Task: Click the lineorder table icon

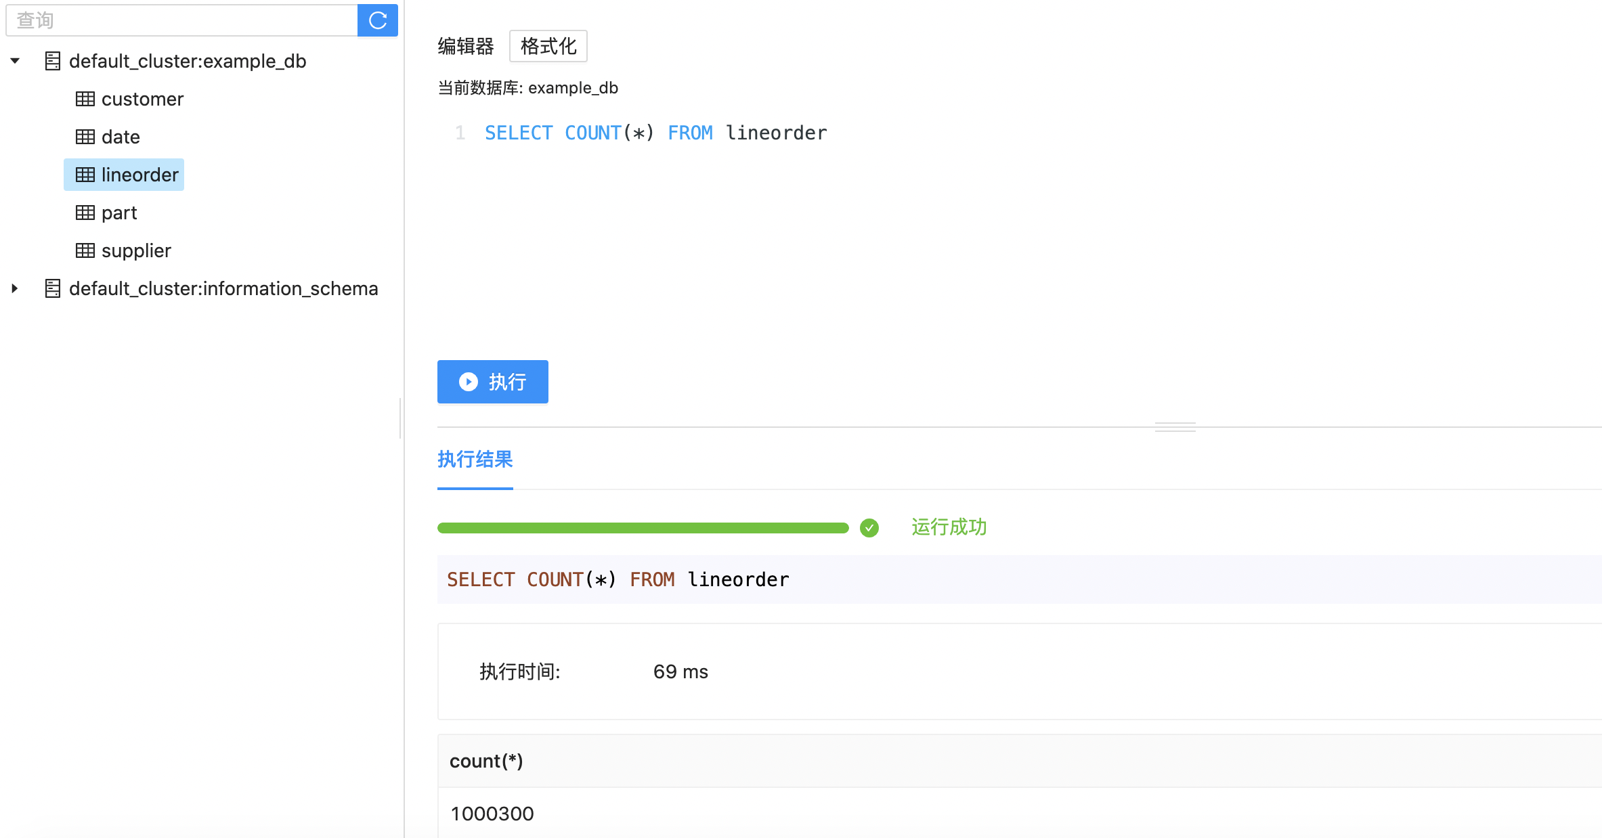Action: tap(85, 175)
